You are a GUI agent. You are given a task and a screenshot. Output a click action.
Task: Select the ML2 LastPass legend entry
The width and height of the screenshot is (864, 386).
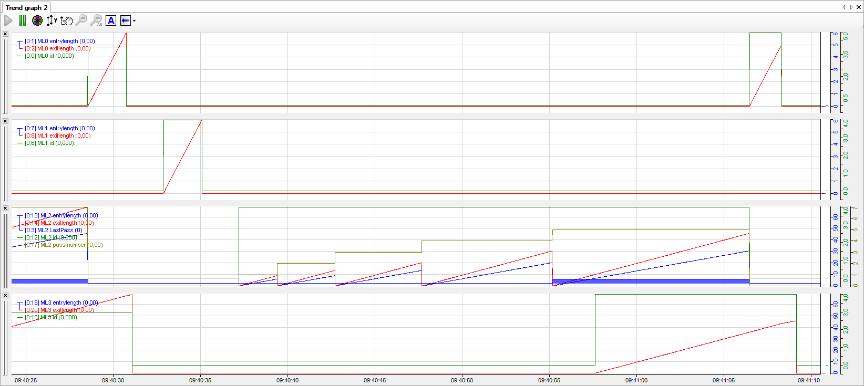54,230
